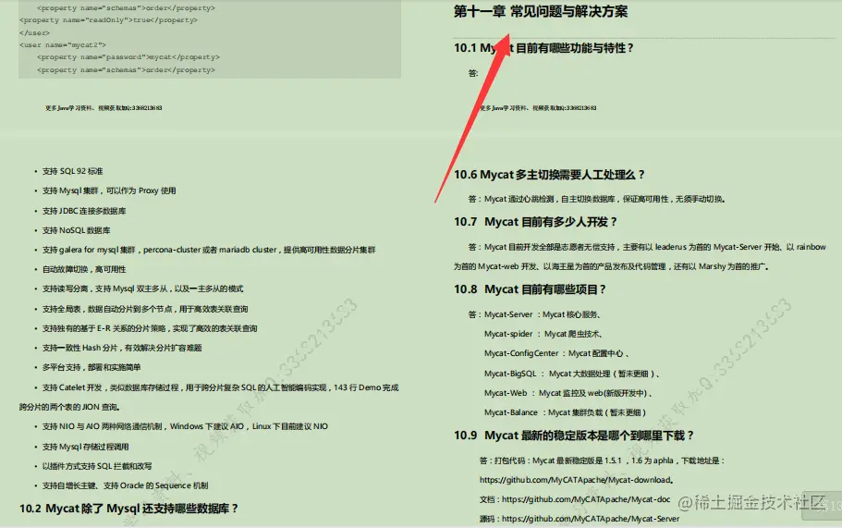Click the line Mycat-Balance：Mycat 集群负载

(565, 412)
